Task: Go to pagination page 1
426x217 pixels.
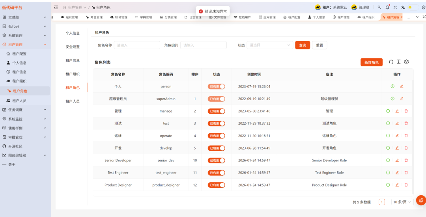Action: pyautogui.click(x=382, y=202)
